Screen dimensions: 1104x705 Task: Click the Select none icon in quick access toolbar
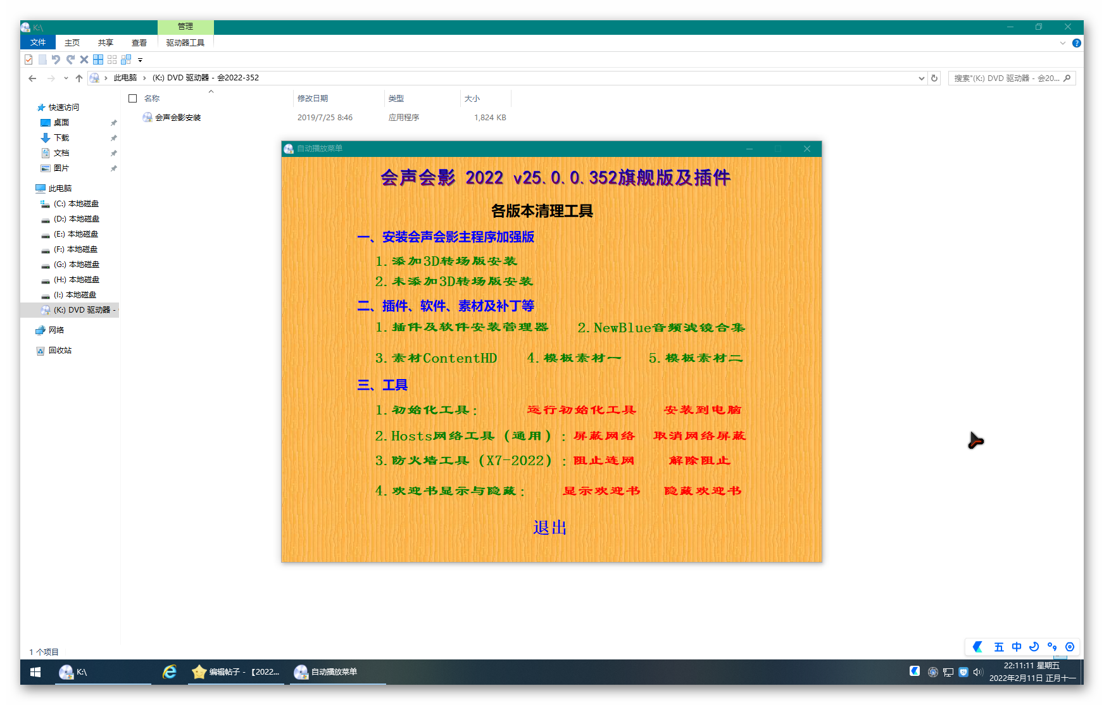(112, 59)
